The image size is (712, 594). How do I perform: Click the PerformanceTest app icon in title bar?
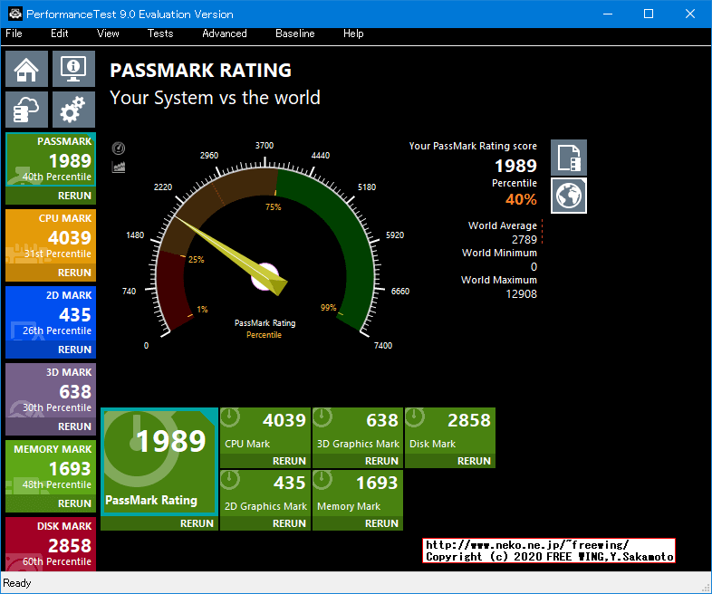[x=15, y=14]
